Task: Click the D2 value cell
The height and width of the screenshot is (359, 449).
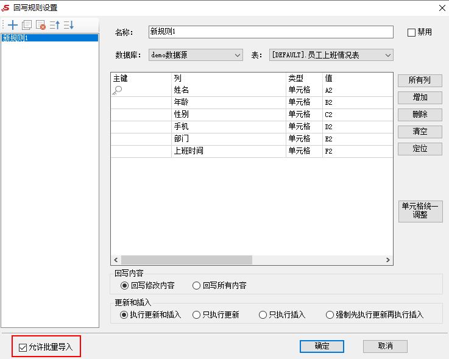Action: [x=358, y=127]
